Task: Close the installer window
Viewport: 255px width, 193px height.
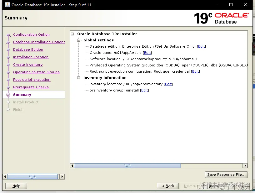Action: (245, 5)
